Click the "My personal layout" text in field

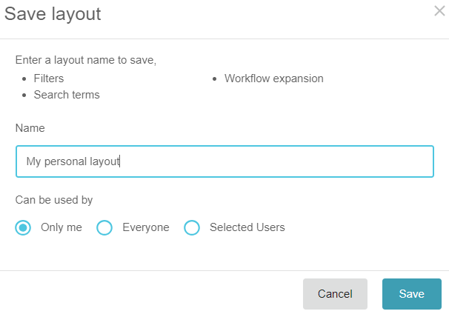73,161
